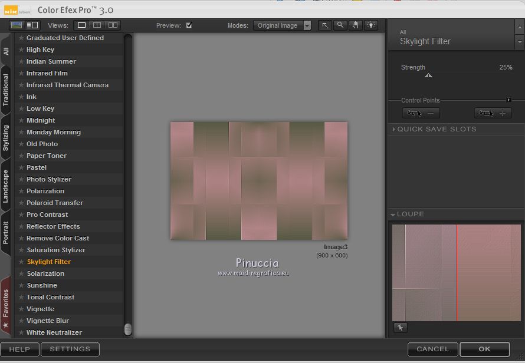Viewport: 525px width, 363px height.
Task: Switch to split preview view
Action: click(x=97, y=25)
